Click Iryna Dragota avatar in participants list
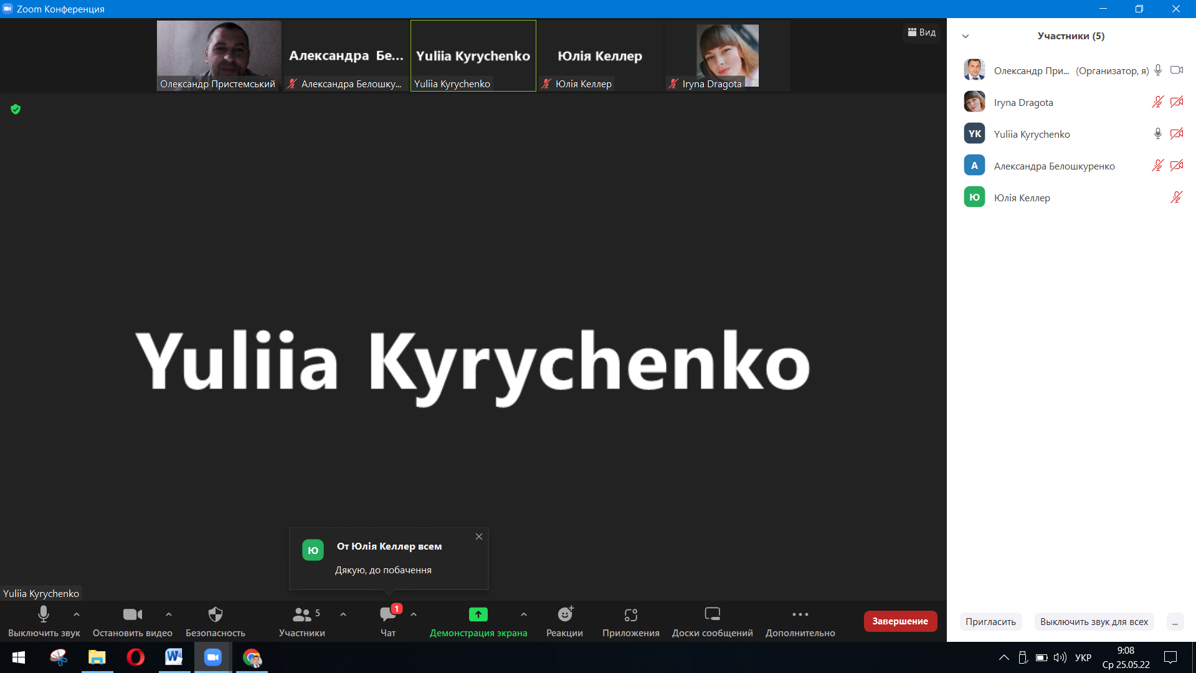The height and width of the screenshot is (673, 1196). (974, 102)
